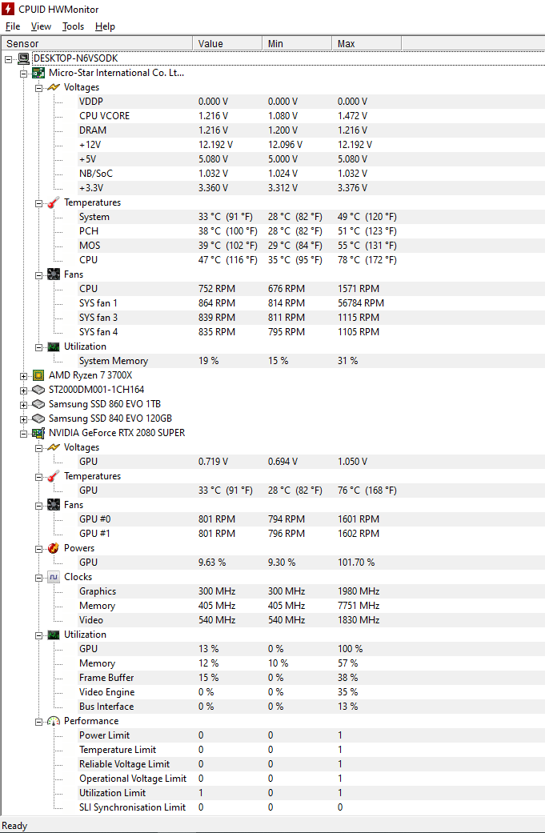Open the File menu
The width and height of the screenshot is (545, 833).
click(13, 26)
